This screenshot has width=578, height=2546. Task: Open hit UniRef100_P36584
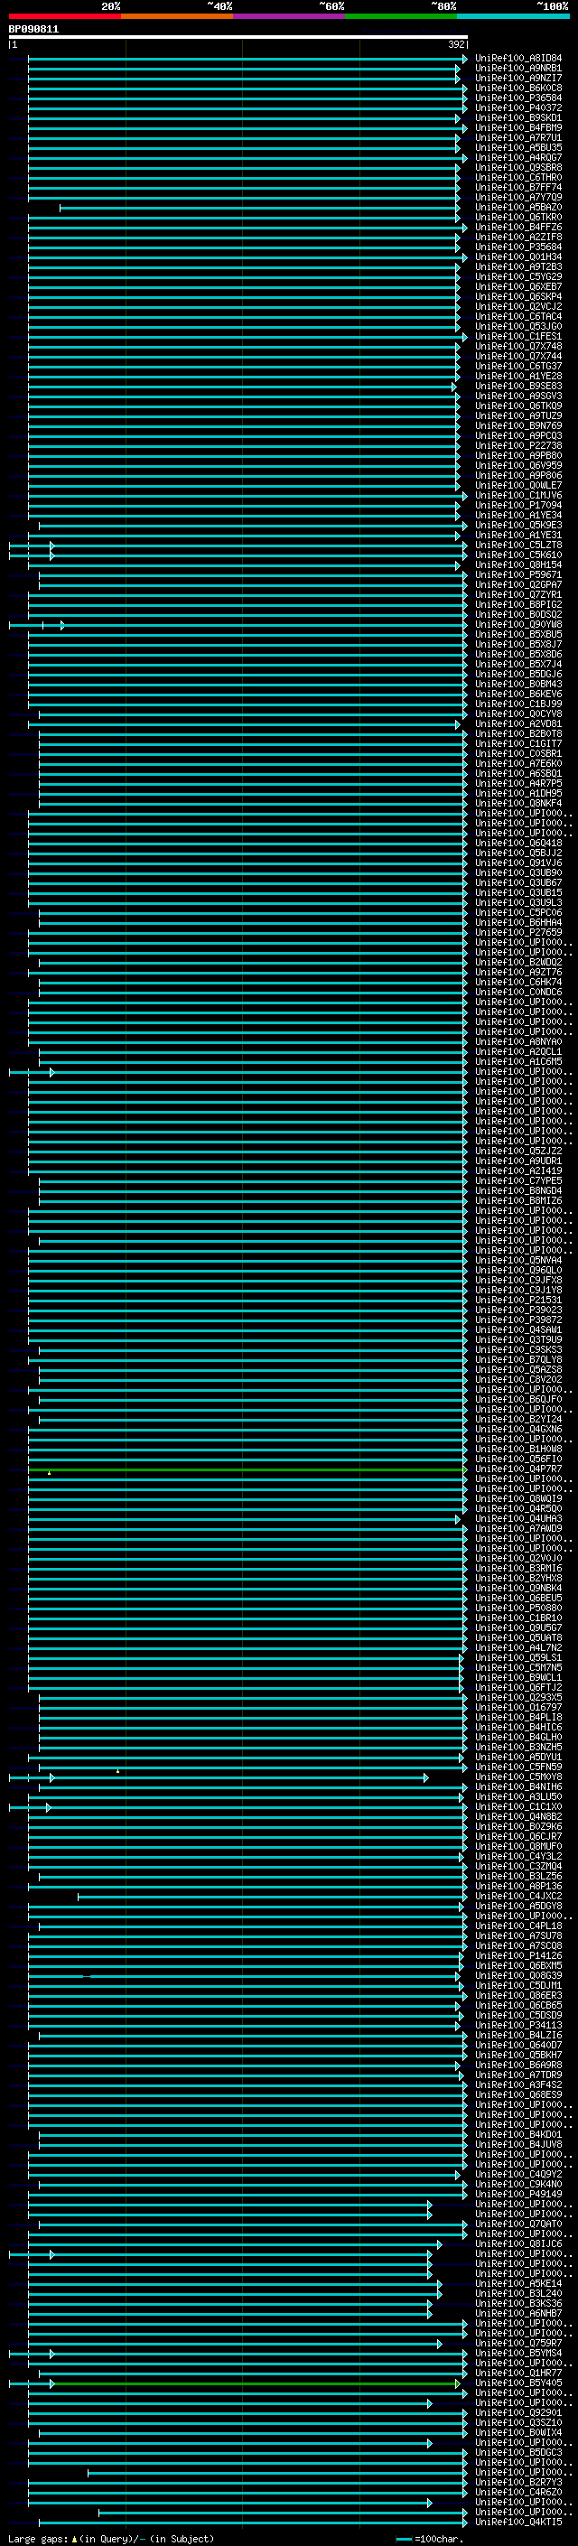pyautogui.click(x=518, y=98)
